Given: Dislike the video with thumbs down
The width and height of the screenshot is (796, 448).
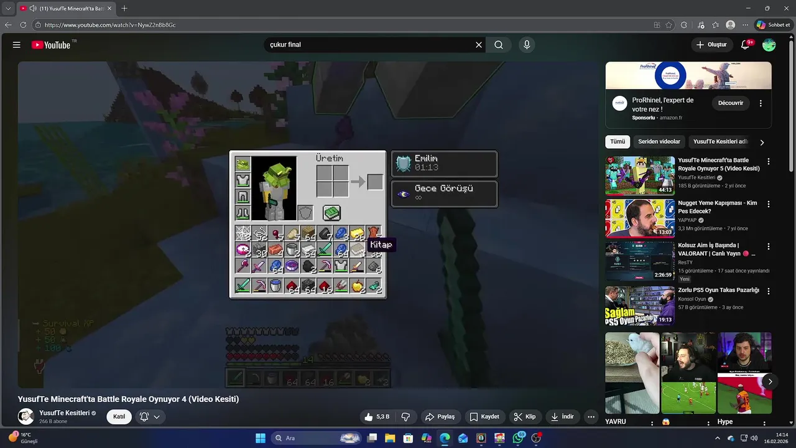Looking at the screenshot, I should [405, 417].
